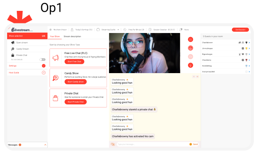Screen dimensions: 258x155
Task: Expand Bigearlevgas guest row arrow
Action: [249, 54]
